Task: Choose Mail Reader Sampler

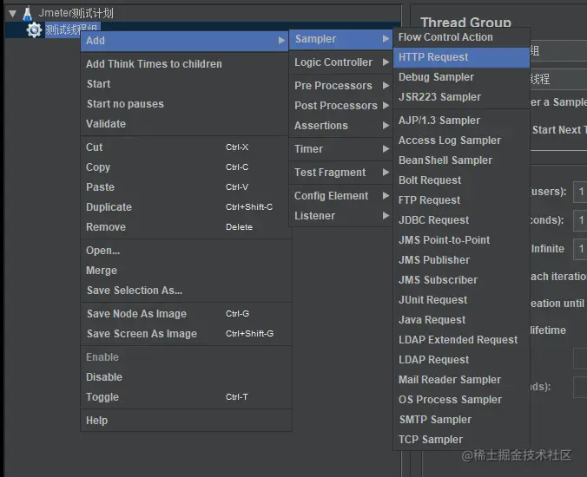Action: click(x=461, y=380)
